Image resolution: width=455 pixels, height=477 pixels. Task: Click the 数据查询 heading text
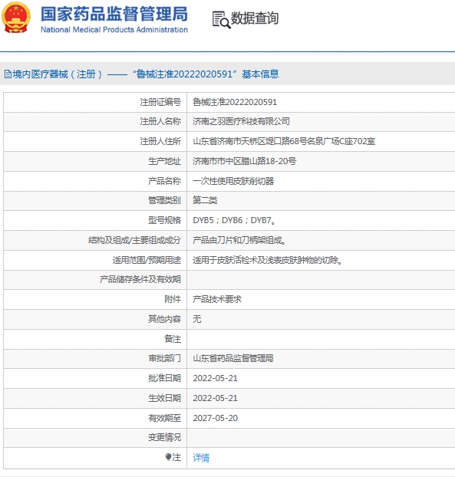[255, 18]
